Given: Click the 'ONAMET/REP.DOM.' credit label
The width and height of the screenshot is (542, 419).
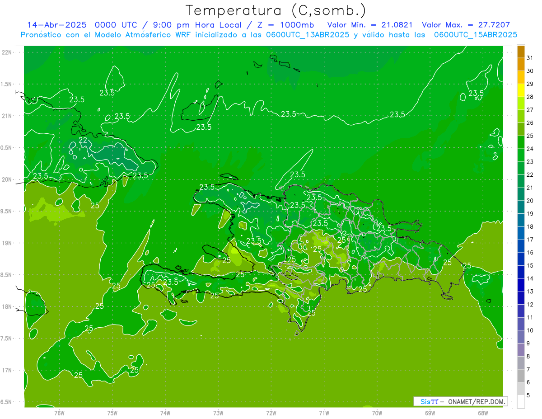Looking at the screenshot, I should point(477,401).
